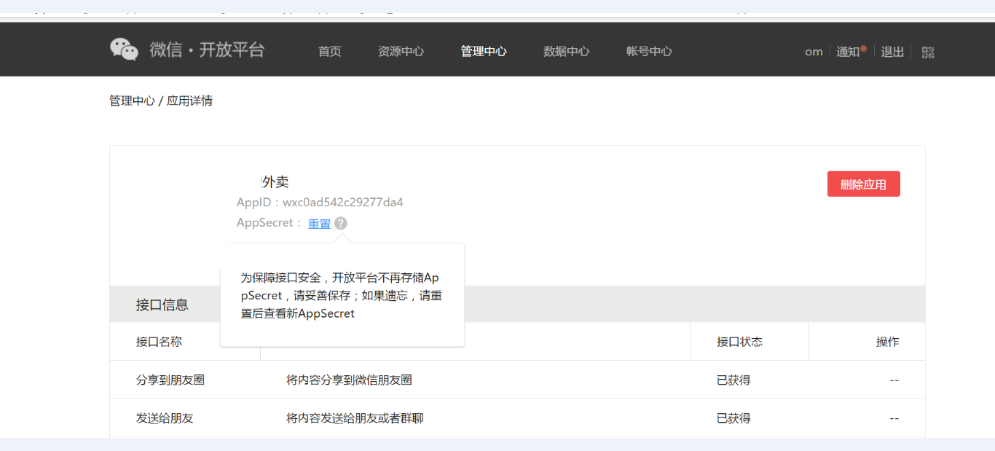Screen dimensions: 995x451
Task: Click the -- operation cell in 发送给朋友 row
Action: click(x=894, y=418)
